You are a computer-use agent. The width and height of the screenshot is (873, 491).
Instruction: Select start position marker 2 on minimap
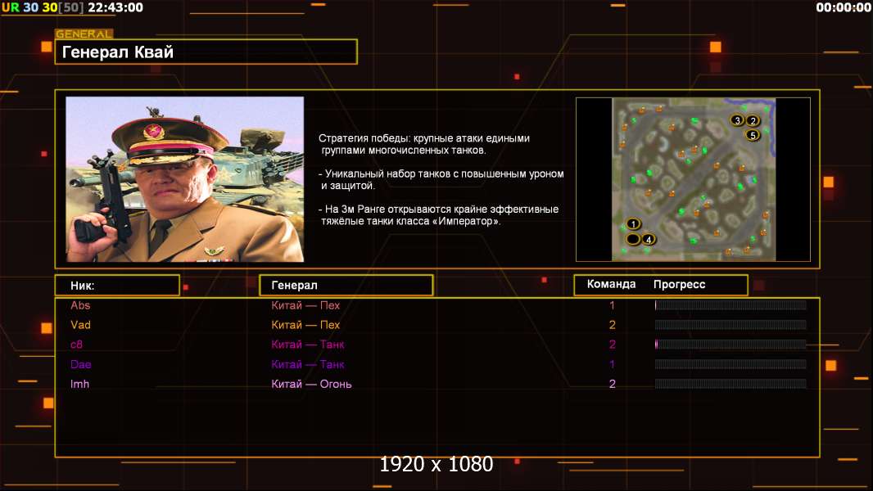(753, 120)
